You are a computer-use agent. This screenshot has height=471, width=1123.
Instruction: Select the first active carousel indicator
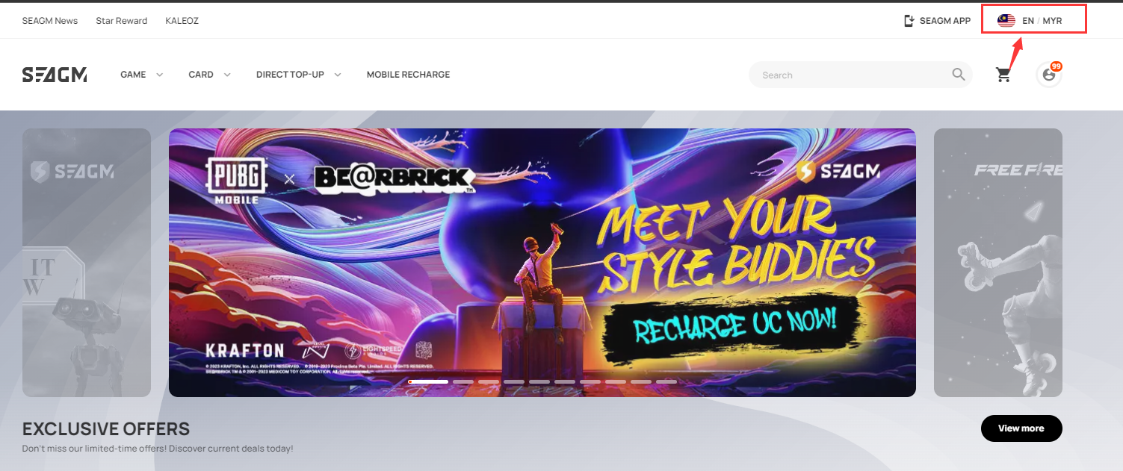click(428, 381)
